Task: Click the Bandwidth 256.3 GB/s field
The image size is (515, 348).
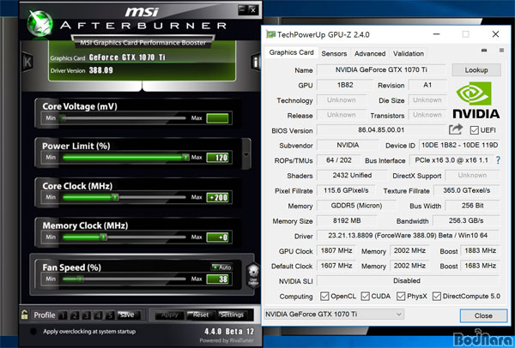Action: click(x=466, y=220)
